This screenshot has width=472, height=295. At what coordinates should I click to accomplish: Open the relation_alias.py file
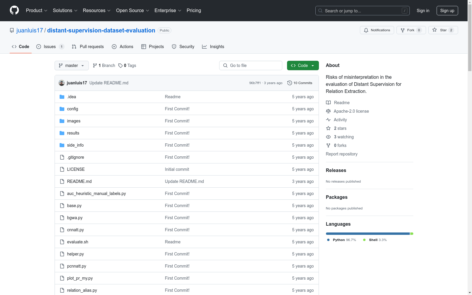82,290
